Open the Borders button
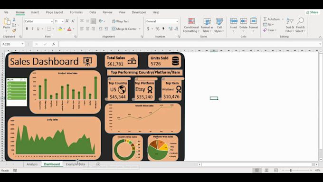The height and width of the screenshot is (182, 323). pyautogui.click(x=49, y=29)
